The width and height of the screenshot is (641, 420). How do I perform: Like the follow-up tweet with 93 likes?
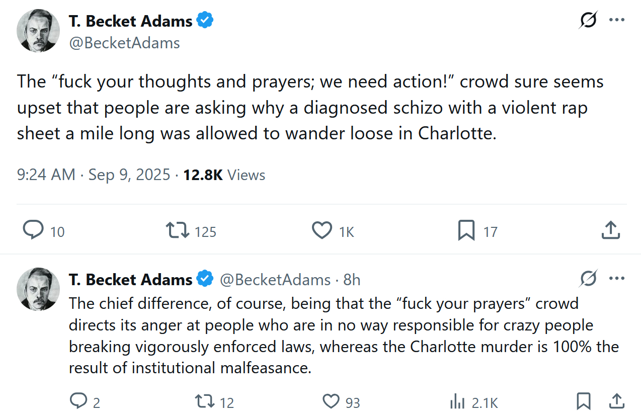pos(331,401)
